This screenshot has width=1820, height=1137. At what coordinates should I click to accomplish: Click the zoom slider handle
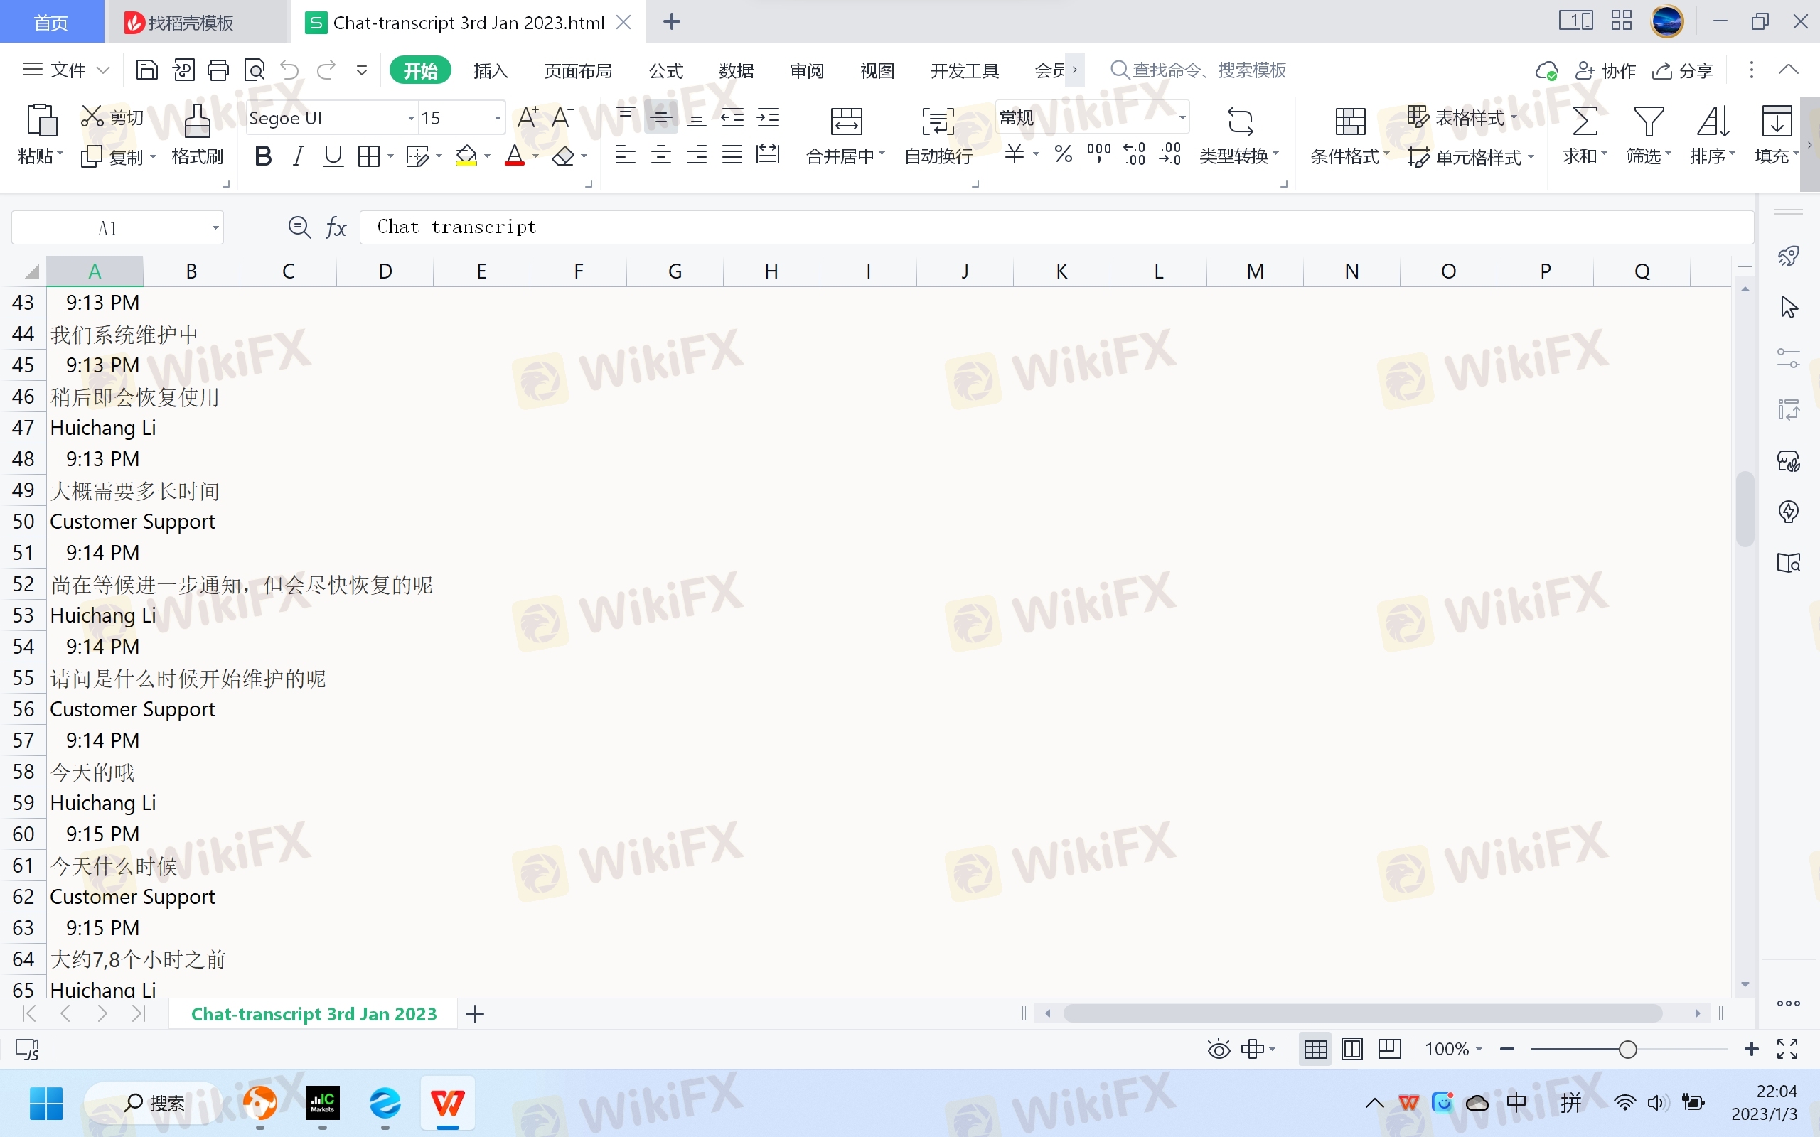[x=1627, y=1049]
